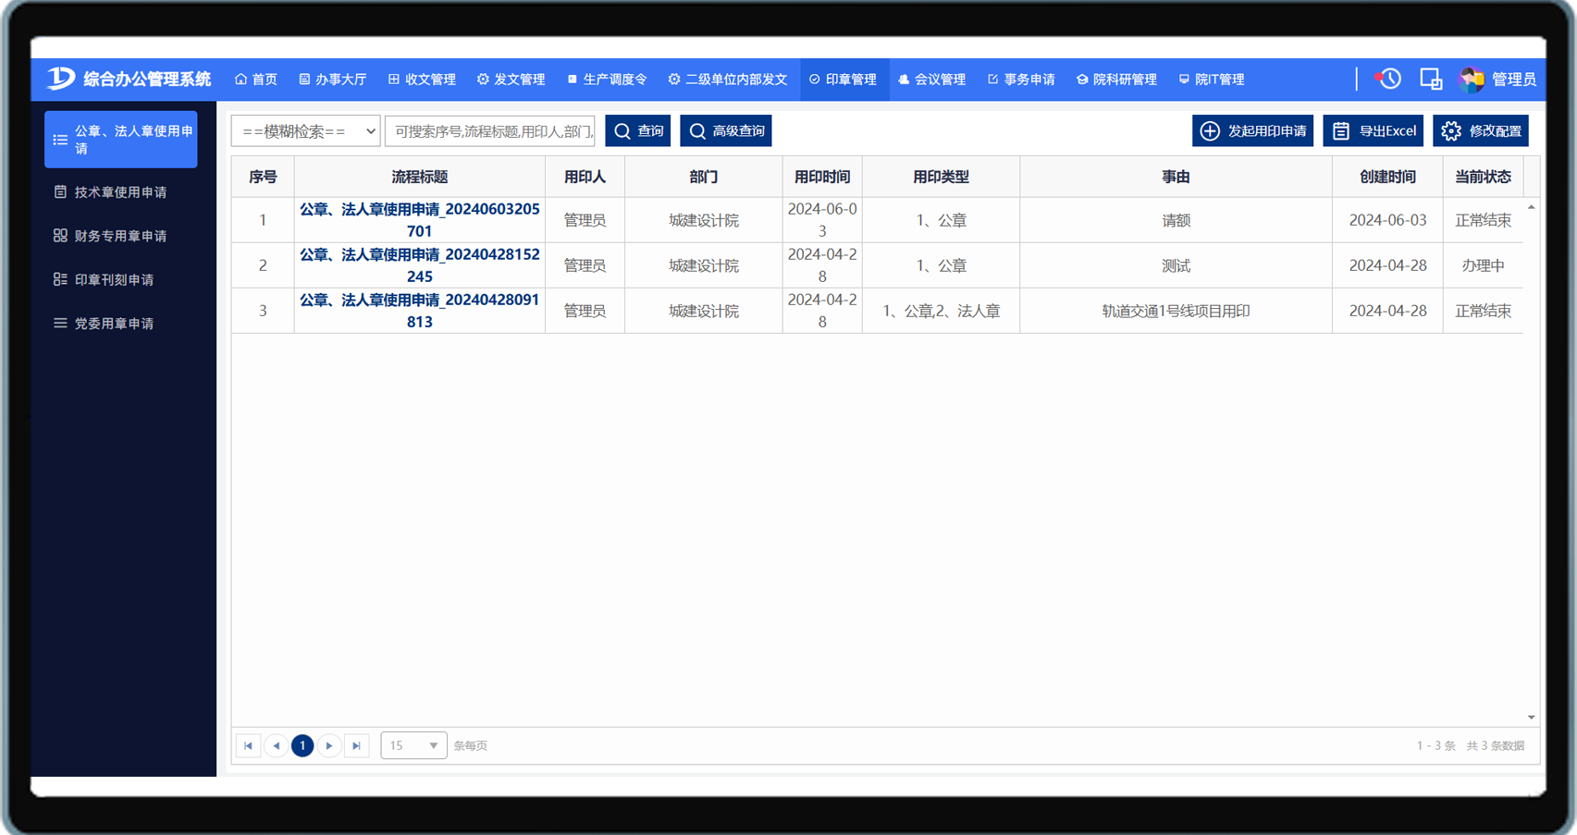
Task: Click the document icon beside 技术章使用申请
Action: pyautogui.click(x=60, y=192)
